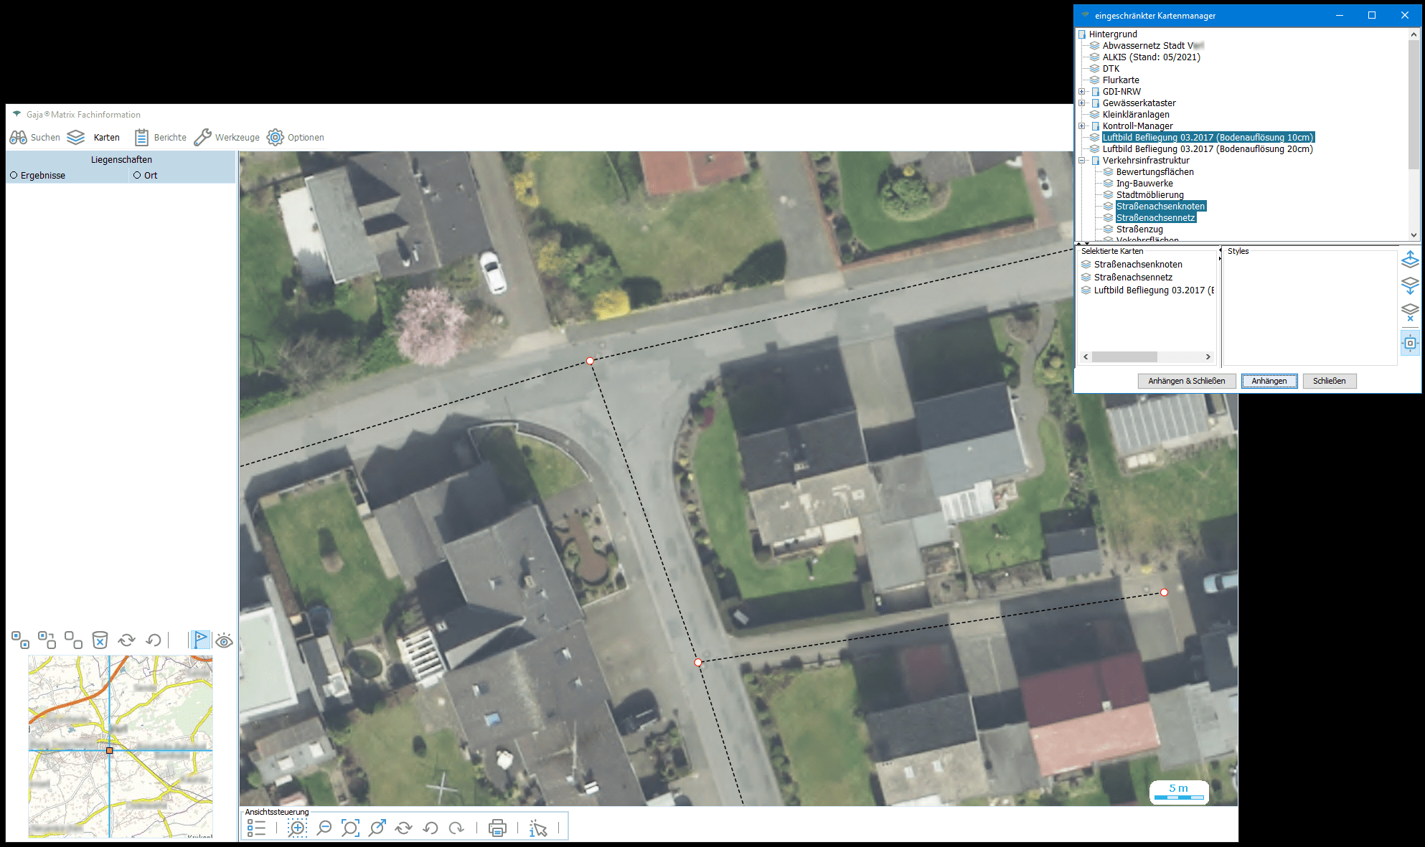The image size is (1425, 847).
Task: Click the zoom to full extent icon
Action: (x=350, y=828)
